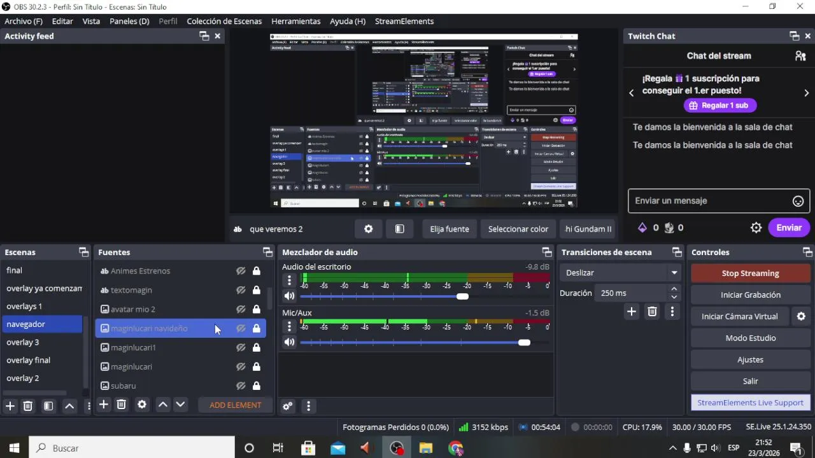
Task: Add a scene transition with plus icon
Action: 632,311
